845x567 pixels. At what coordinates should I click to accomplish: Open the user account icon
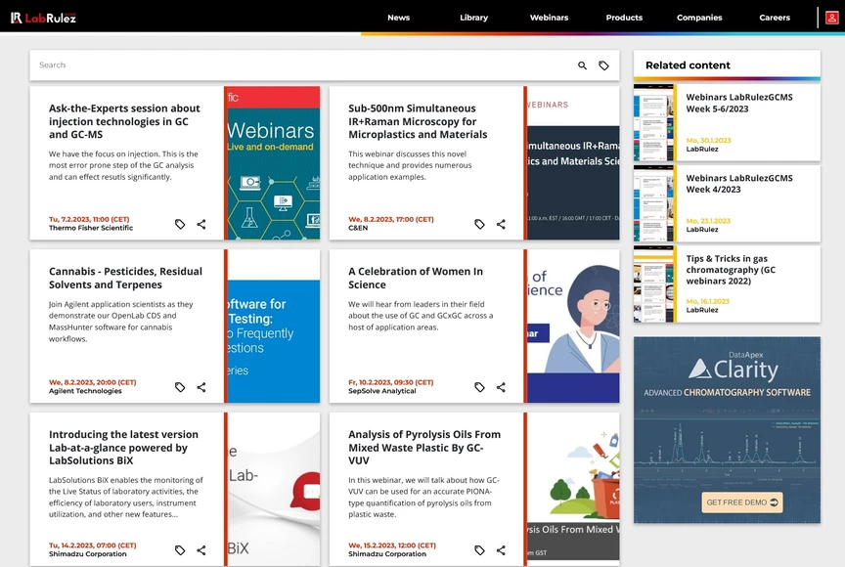(831, 18)
